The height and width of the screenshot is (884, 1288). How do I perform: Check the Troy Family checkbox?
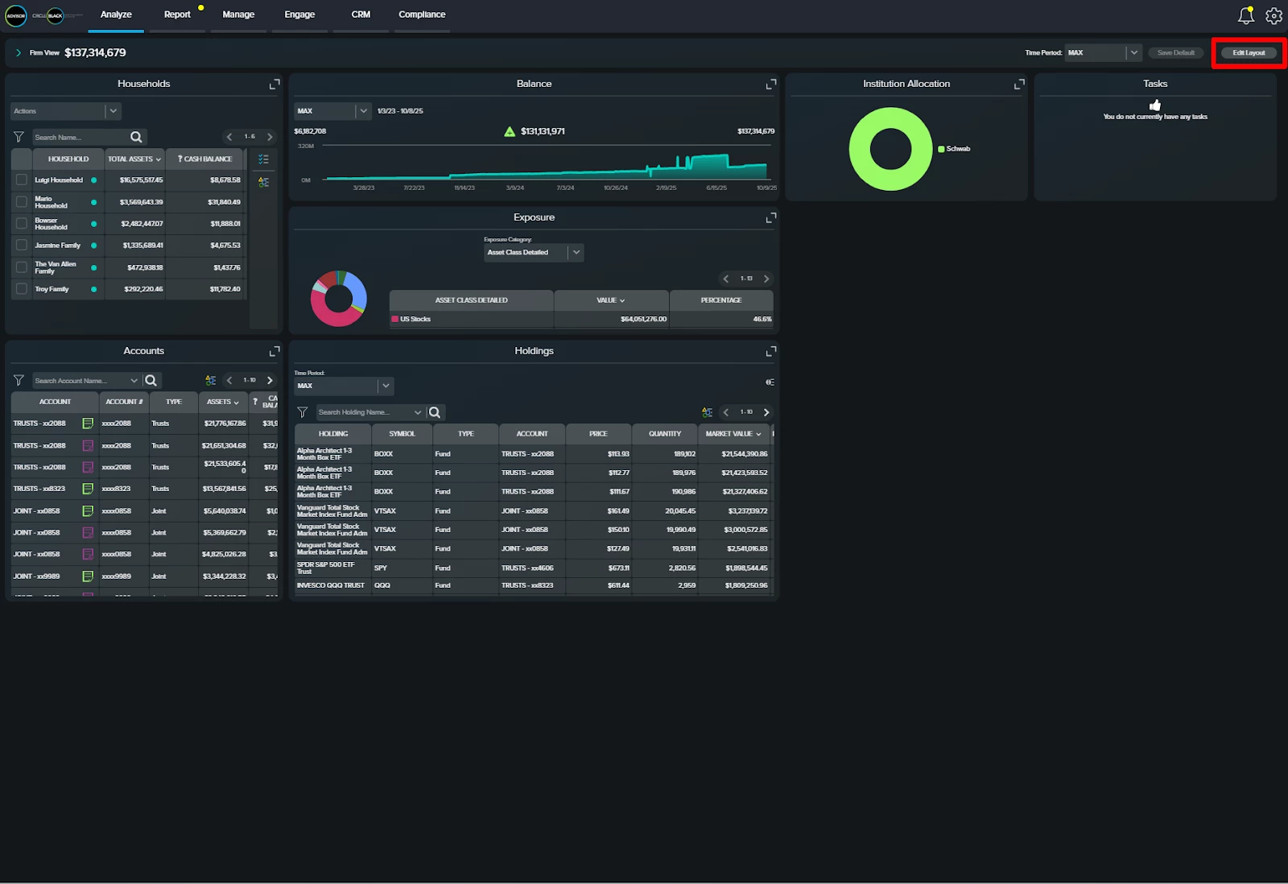click(22, 289)
